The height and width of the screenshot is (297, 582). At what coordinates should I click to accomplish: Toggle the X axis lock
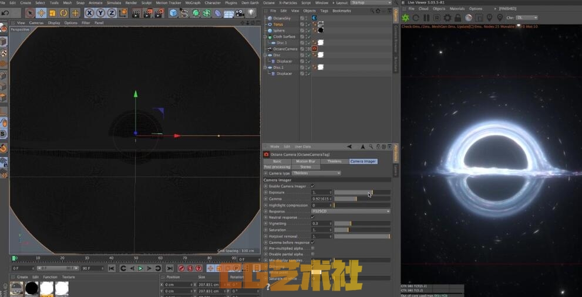point(89,13)
